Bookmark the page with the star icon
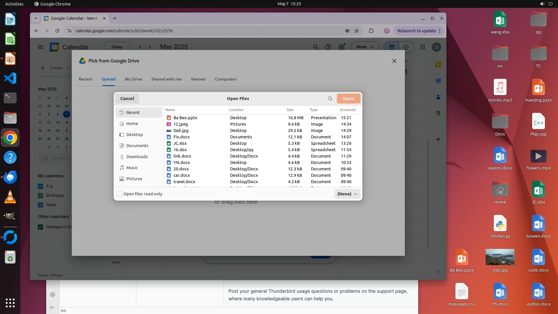 357,31
